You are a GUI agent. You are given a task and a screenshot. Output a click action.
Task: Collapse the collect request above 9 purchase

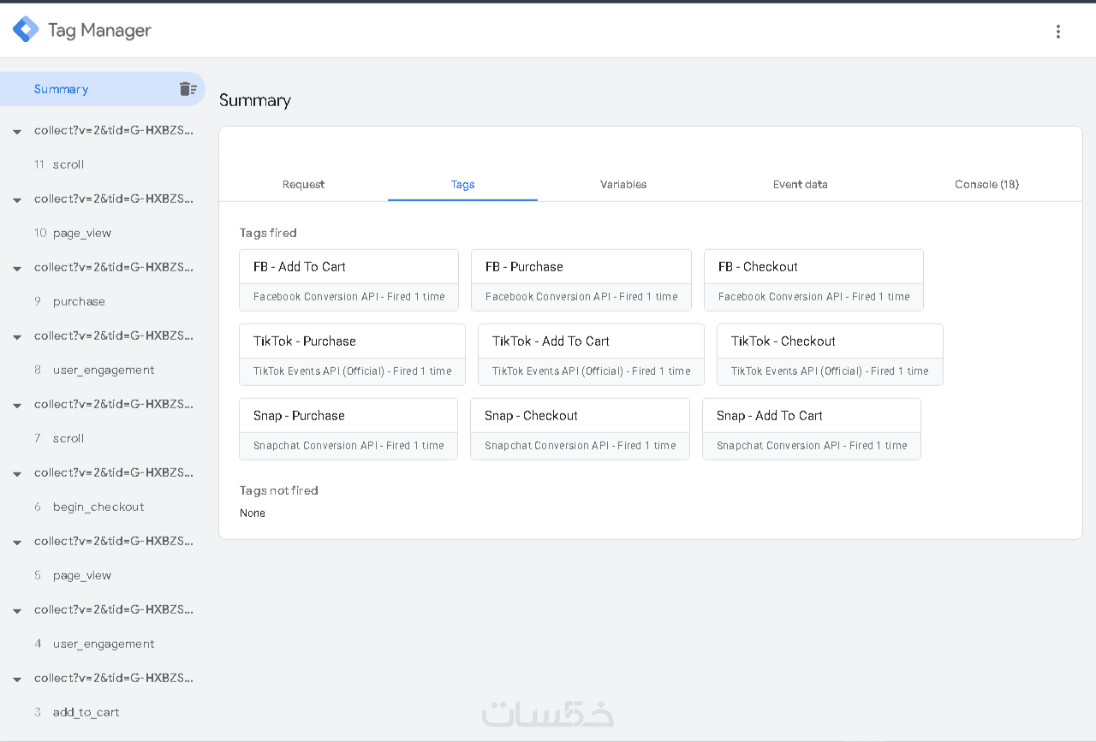pyautogui.click(x=17, y=269)
